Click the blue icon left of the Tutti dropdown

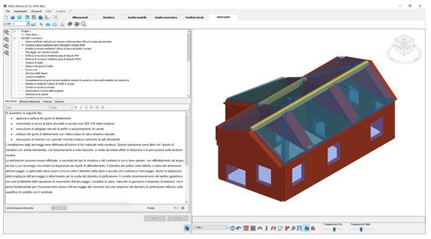[x=187, y=228]
